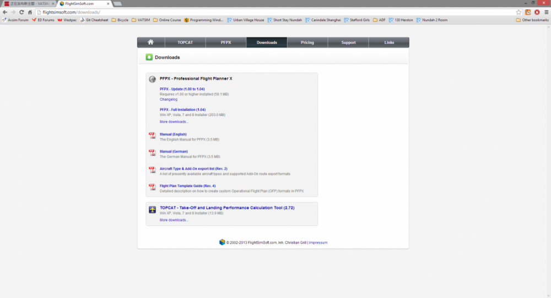Open the Chrome menu hamburger icon
Viewport: 551px width, 298px height.
tap(547, 12)
